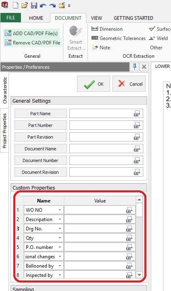Click the undo arrow icon

click(x=43, y=6)
